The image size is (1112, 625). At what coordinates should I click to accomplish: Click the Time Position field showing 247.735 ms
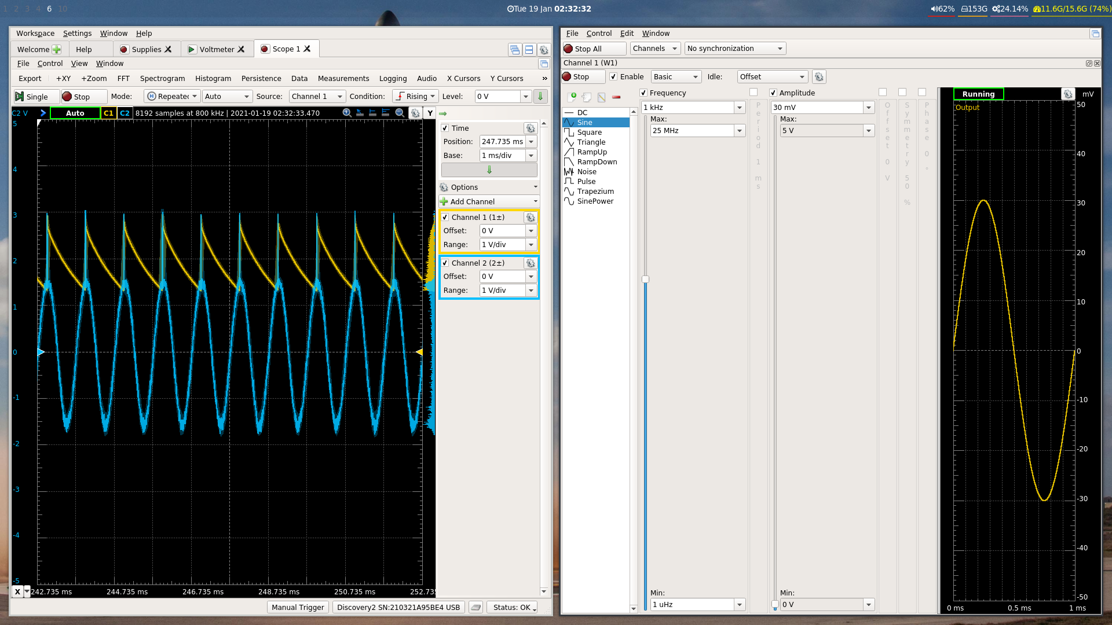coord(502,141)
